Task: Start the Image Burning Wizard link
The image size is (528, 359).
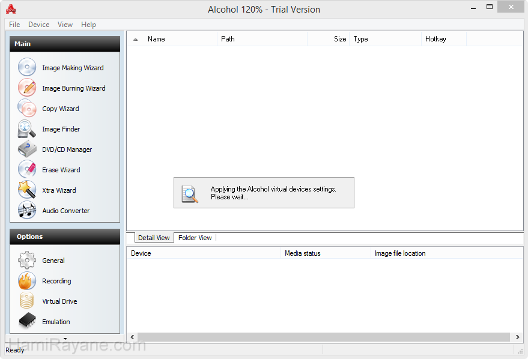Action: [74, 88]
